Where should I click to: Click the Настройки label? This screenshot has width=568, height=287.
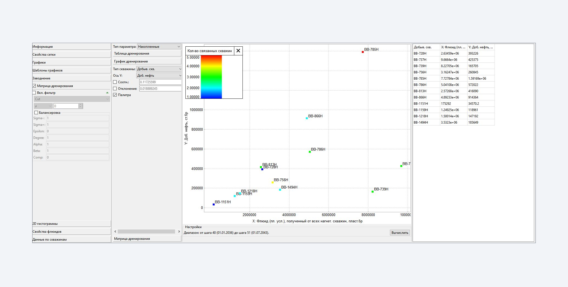[193, 227]
